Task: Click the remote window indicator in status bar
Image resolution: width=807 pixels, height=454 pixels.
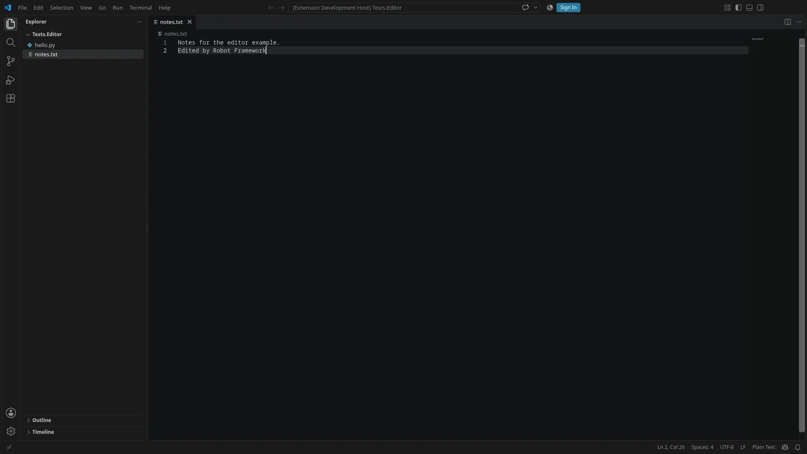Action: point(9,447)
